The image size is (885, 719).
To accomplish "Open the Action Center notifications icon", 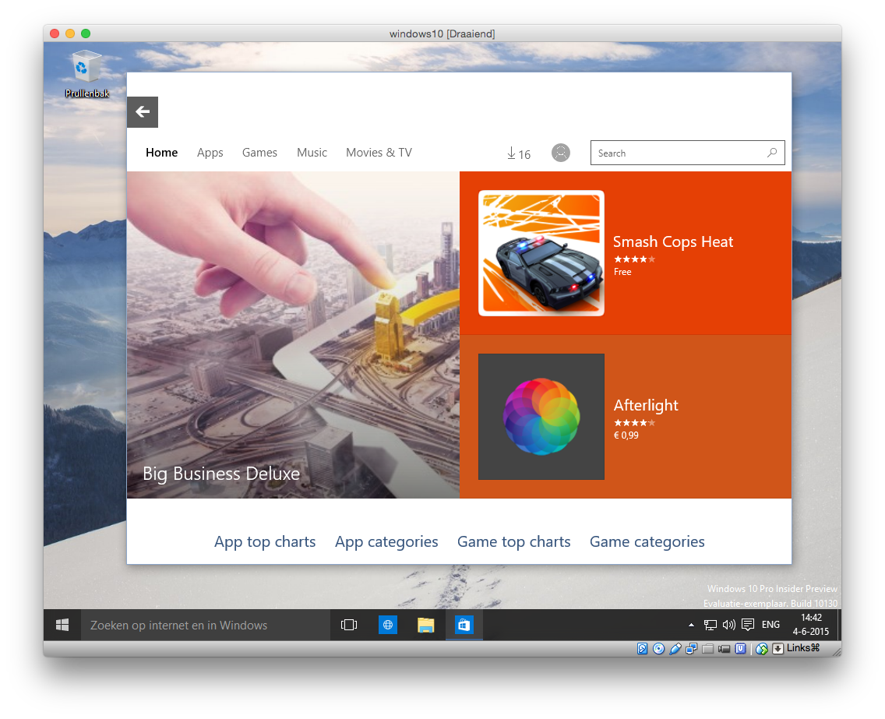I will (748, 625).
